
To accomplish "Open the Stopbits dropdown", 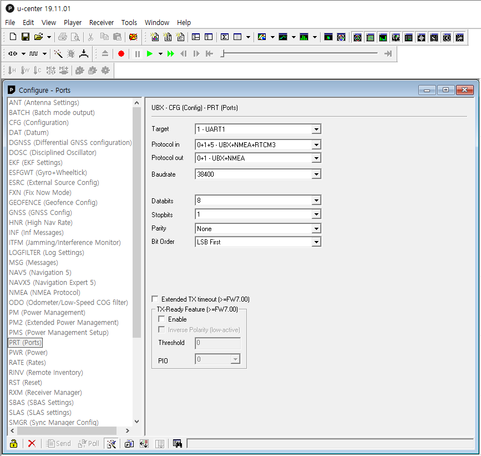I will click(316, 214).
